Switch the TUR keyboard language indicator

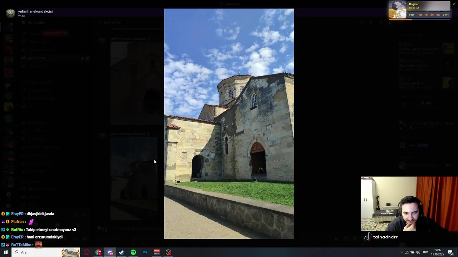(x=425, y=252)
